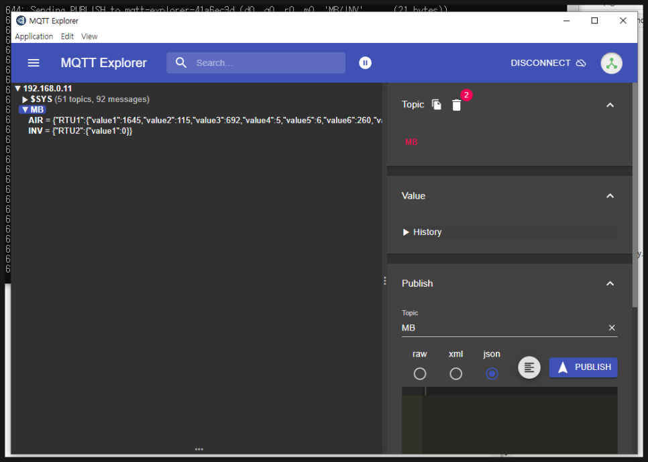Expand the $SYS topic tree
The height and width of the screenshot is (462, 648).
25,99
